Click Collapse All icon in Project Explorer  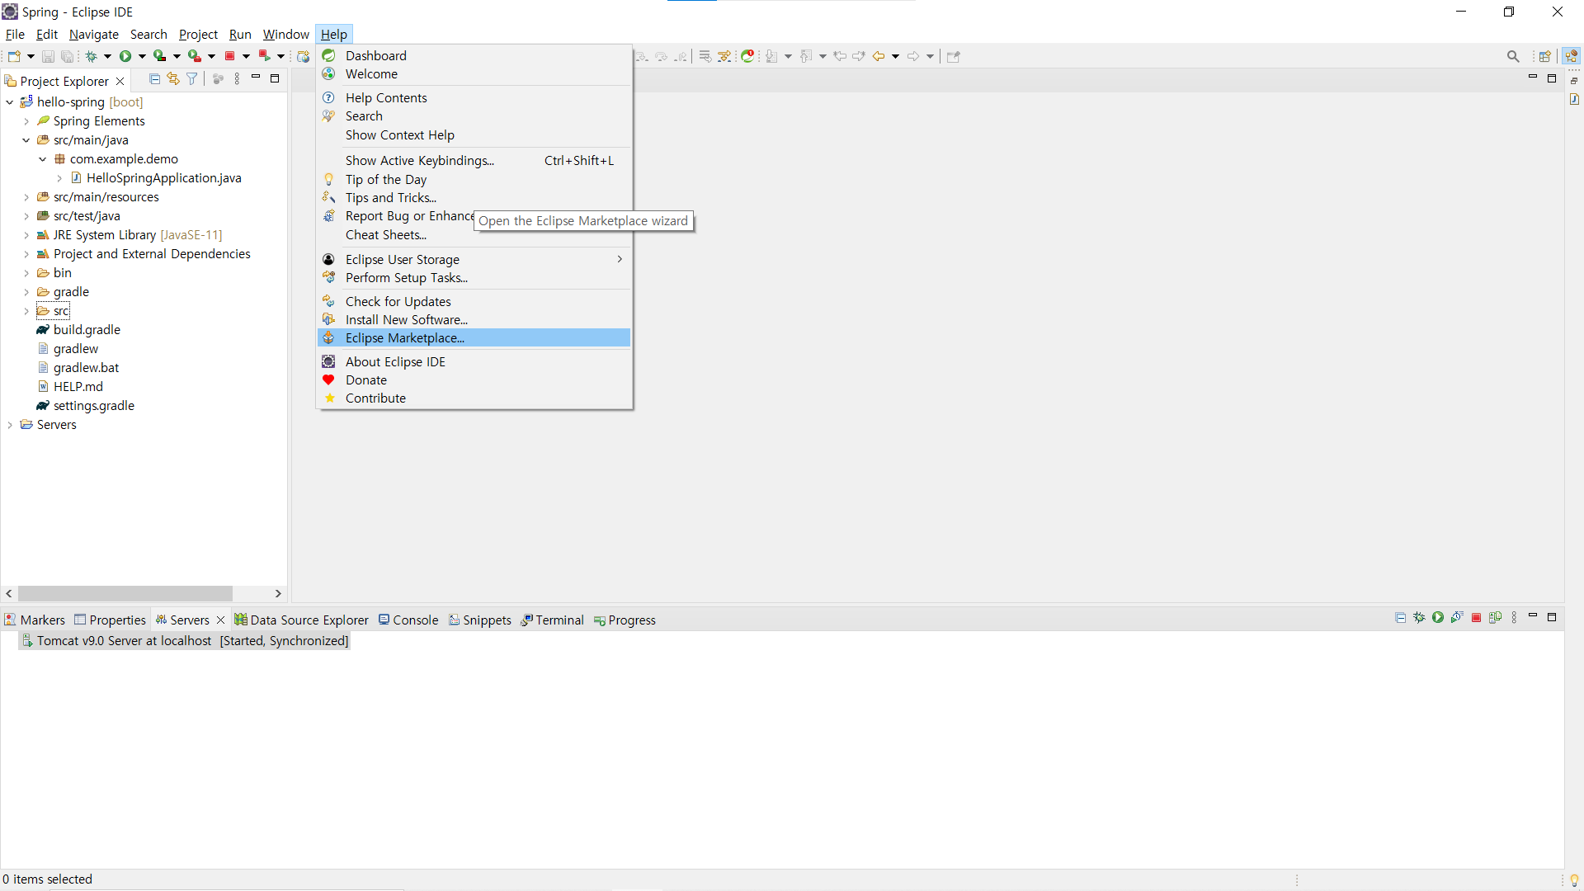tap(154, 79)
